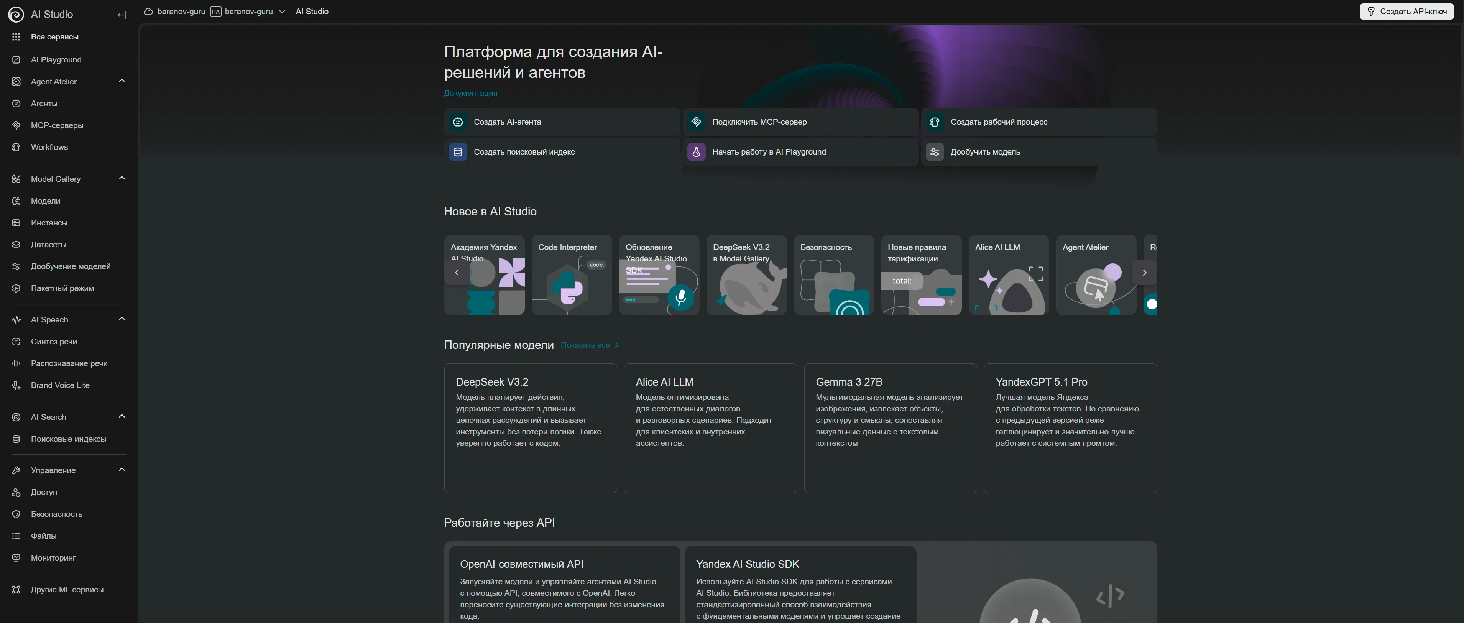The image size is (1464, 623).
Task: Click the Workflows sidebar icon
Action: [16, 147]
